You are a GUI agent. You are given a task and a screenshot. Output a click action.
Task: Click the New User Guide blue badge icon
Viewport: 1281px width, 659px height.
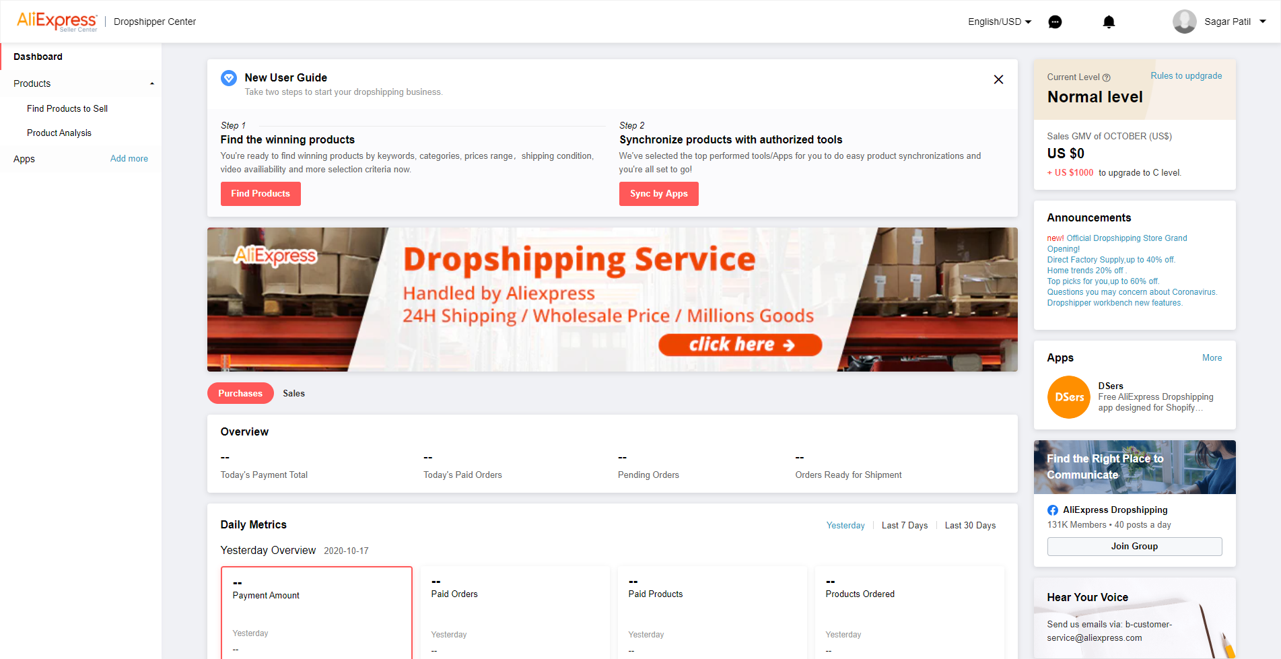pos(229,78)
